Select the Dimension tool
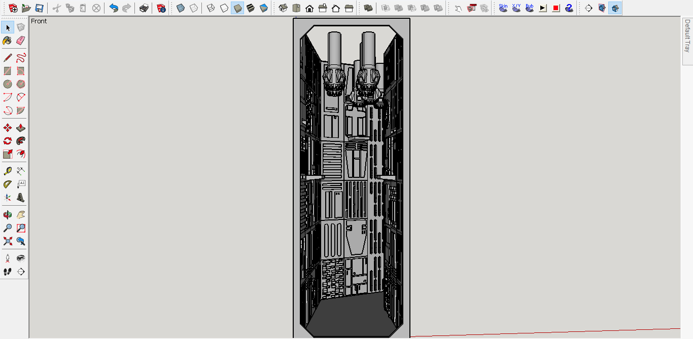Screen dimensions: 693x339 click(x=21, y=171)
